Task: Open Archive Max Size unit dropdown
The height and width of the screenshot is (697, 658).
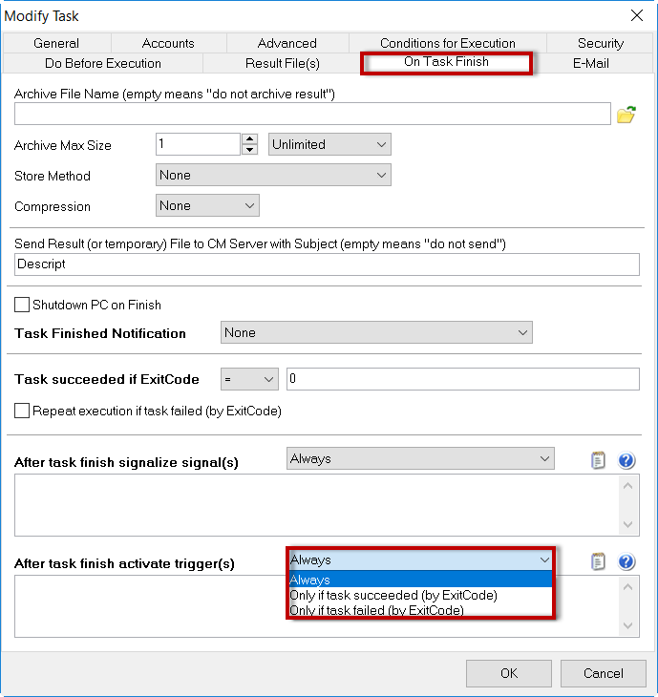Action: click(329, 144)
